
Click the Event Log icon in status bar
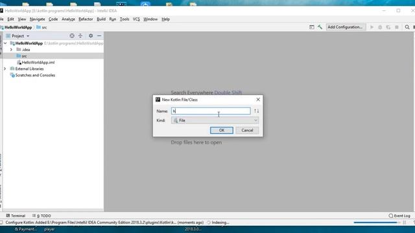coord(390,216)
